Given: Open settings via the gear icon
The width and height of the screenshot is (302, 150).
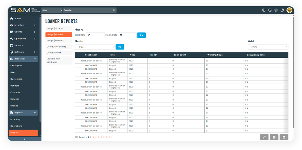Looking at the screenshot, I should [x=276, y=10].
